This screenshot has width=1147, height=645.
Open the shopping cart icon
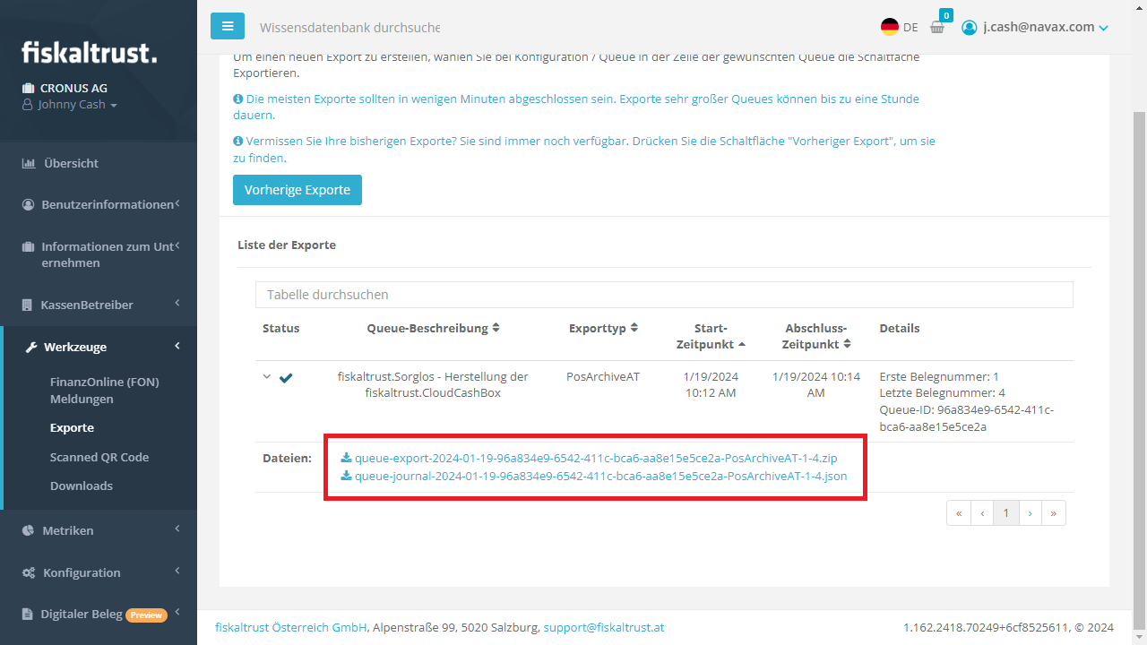pyautogui.click(x=937, y=27)
